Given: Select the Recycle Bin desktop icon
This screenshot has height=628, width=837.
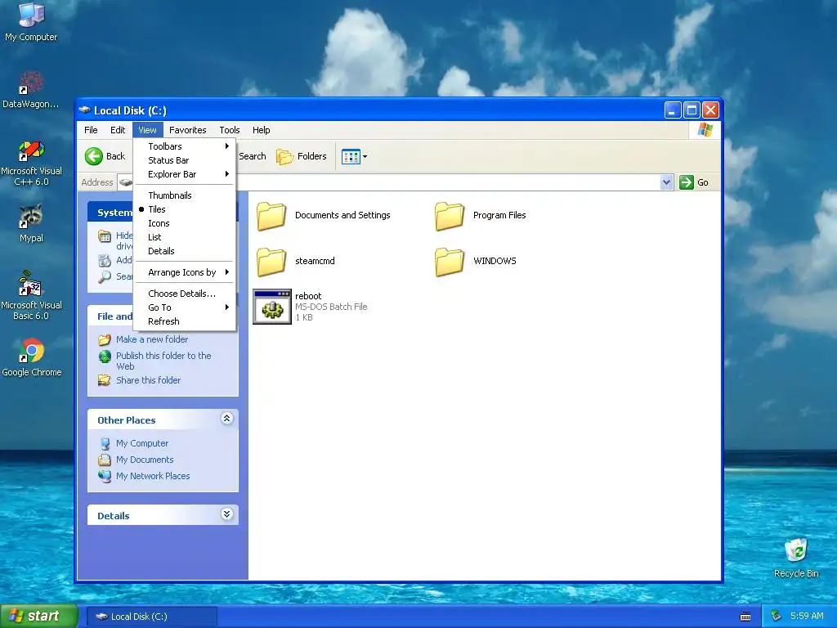Looking at the screenshot, I should (796, 550).
